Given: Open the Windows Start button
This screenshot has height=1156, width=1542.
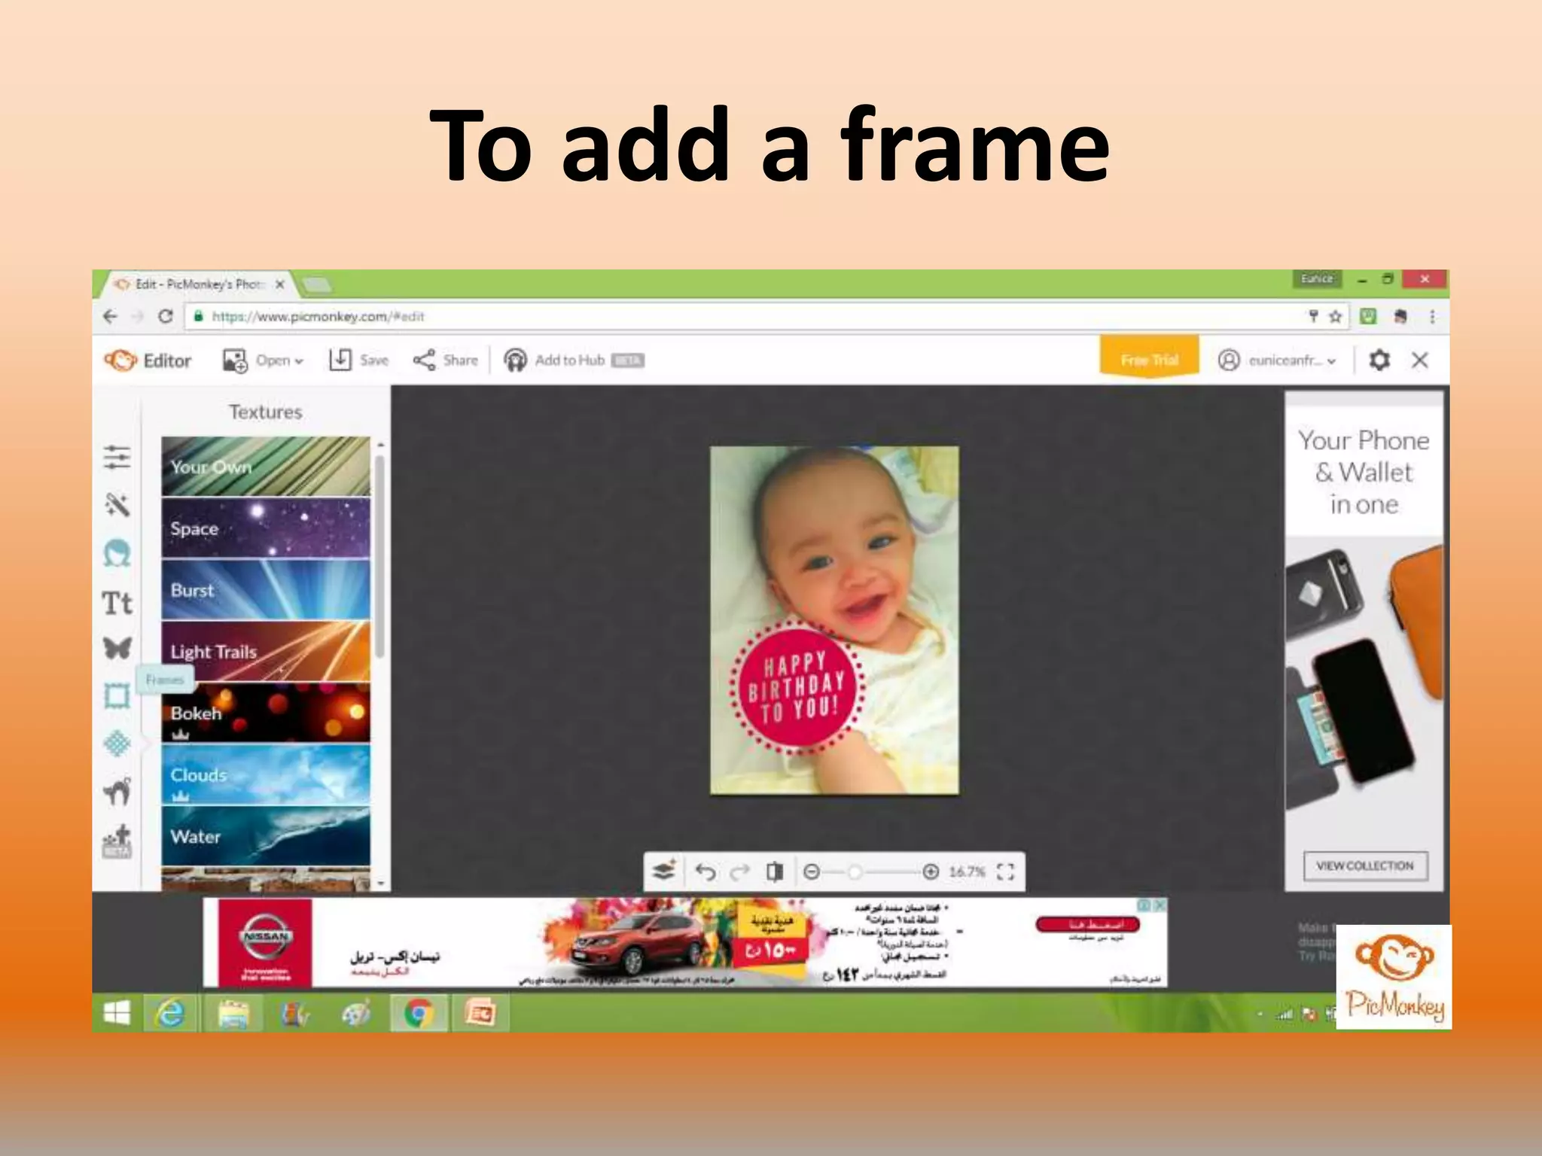Looking at the screenshot, I should 117,1014.
